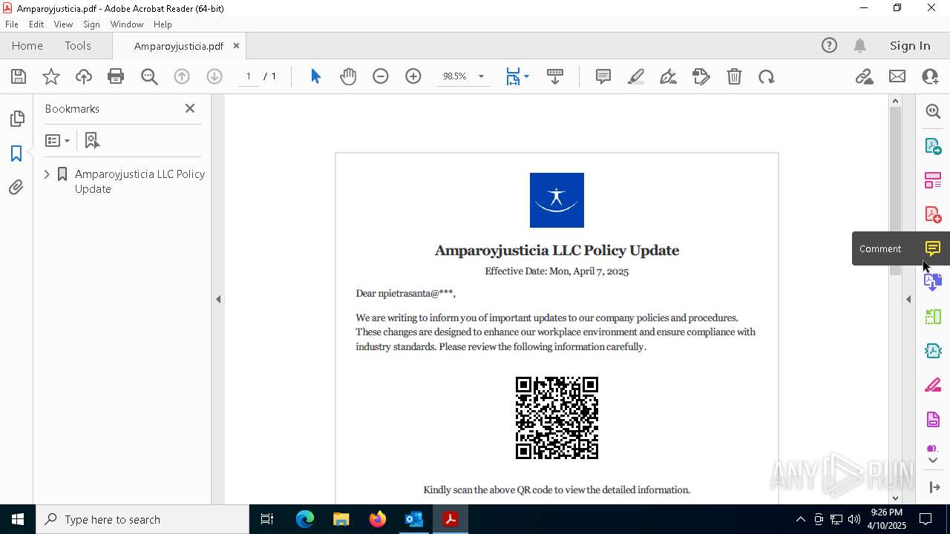Image resolution: width=950 pixels, height=534 pixels.
Task: Click the page number input field
Action: (248, 76)
